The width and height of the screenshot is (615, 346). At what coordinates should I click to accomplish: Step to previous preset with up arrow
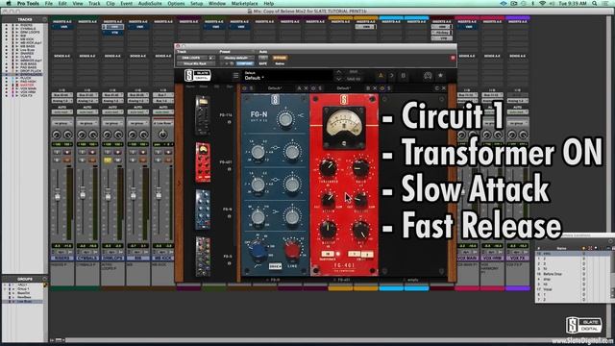point(339,72)
